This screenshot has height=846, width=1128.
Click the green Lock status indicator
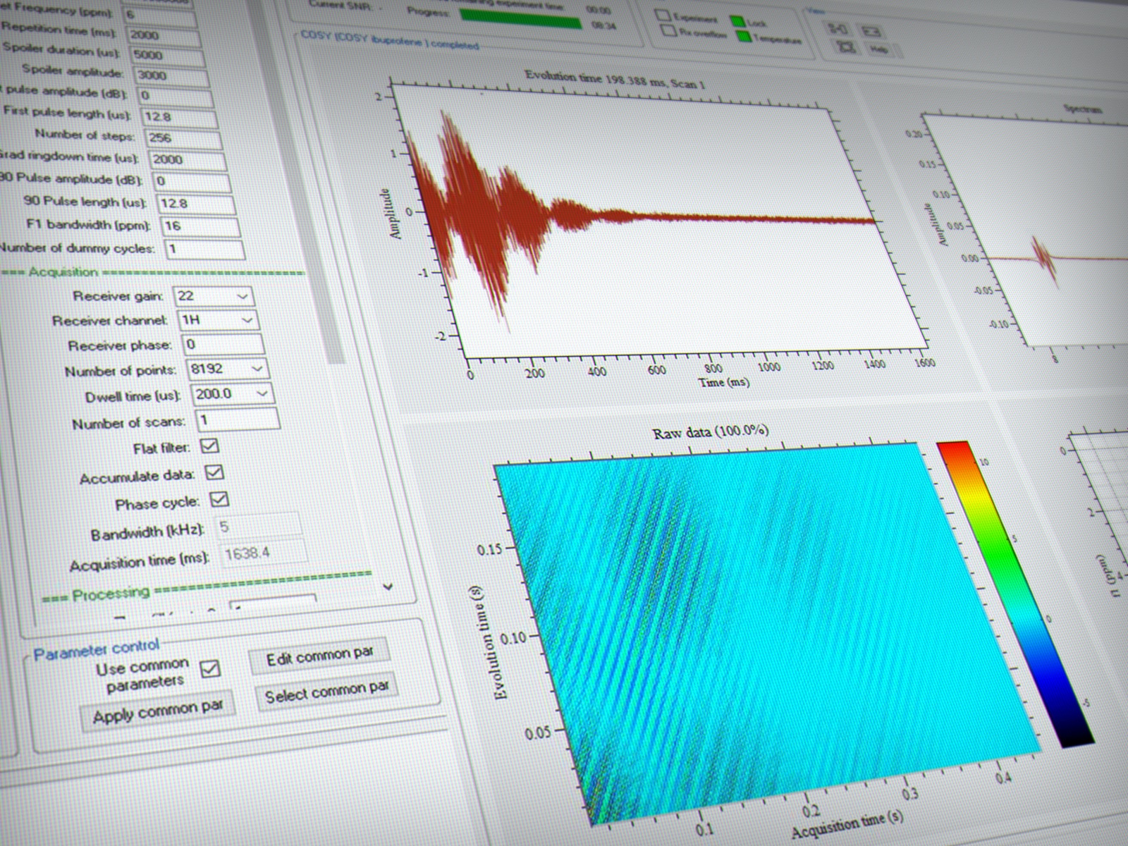(x=738, y=21)
